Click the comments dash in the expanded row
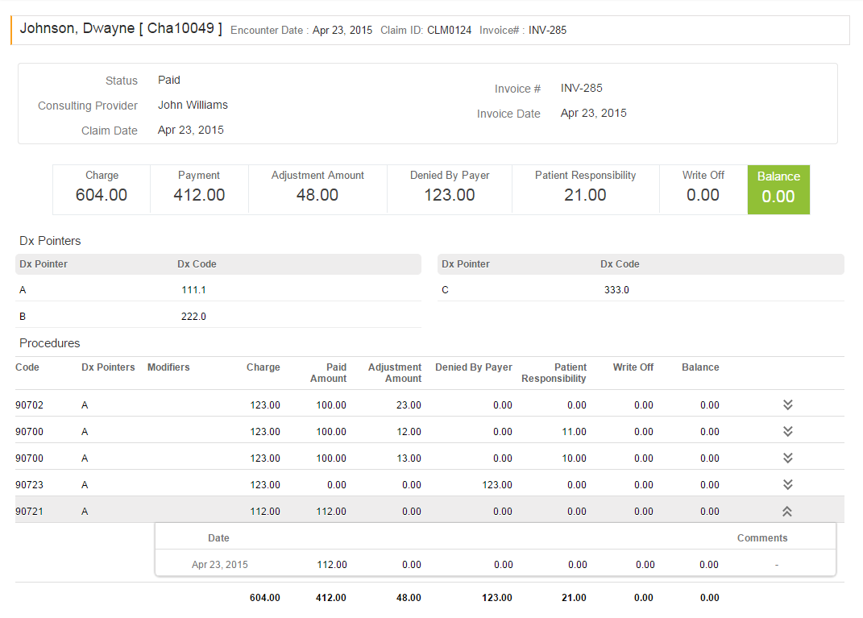The width and height of the screenshot is (863, 618). [x=776, y=564]
